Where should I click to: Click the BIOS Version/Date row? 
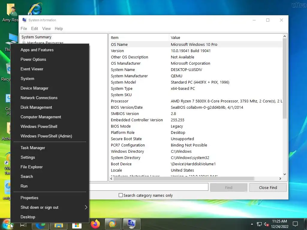pos(196,108)
